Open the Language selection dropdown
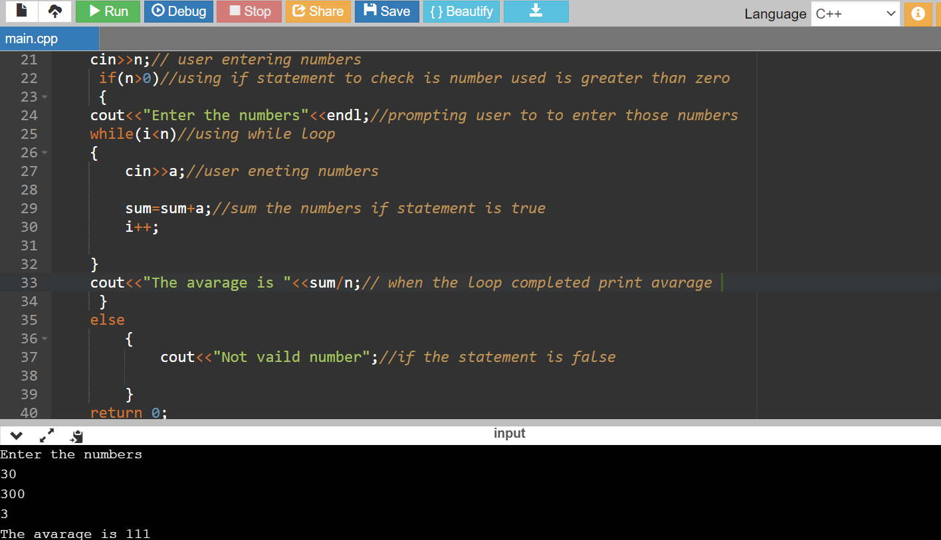Screen dimensions: 941x540 855,13
